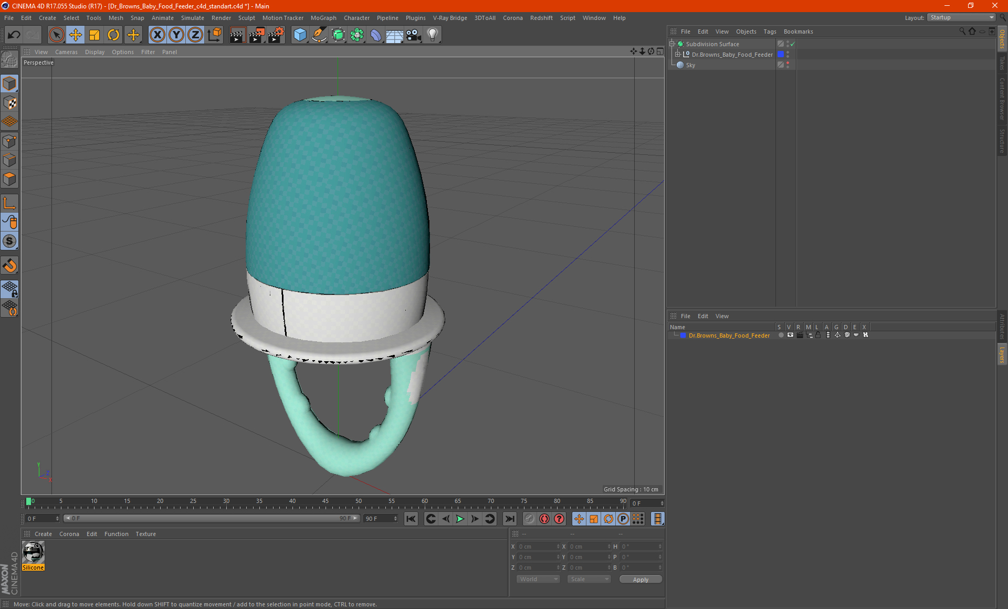The width and height of the screenshot is (1008, 609).
Task: Toggle layer lock icon for Dr.Browns_Baby_Food_Feeder
Action: tap(818, 335)
